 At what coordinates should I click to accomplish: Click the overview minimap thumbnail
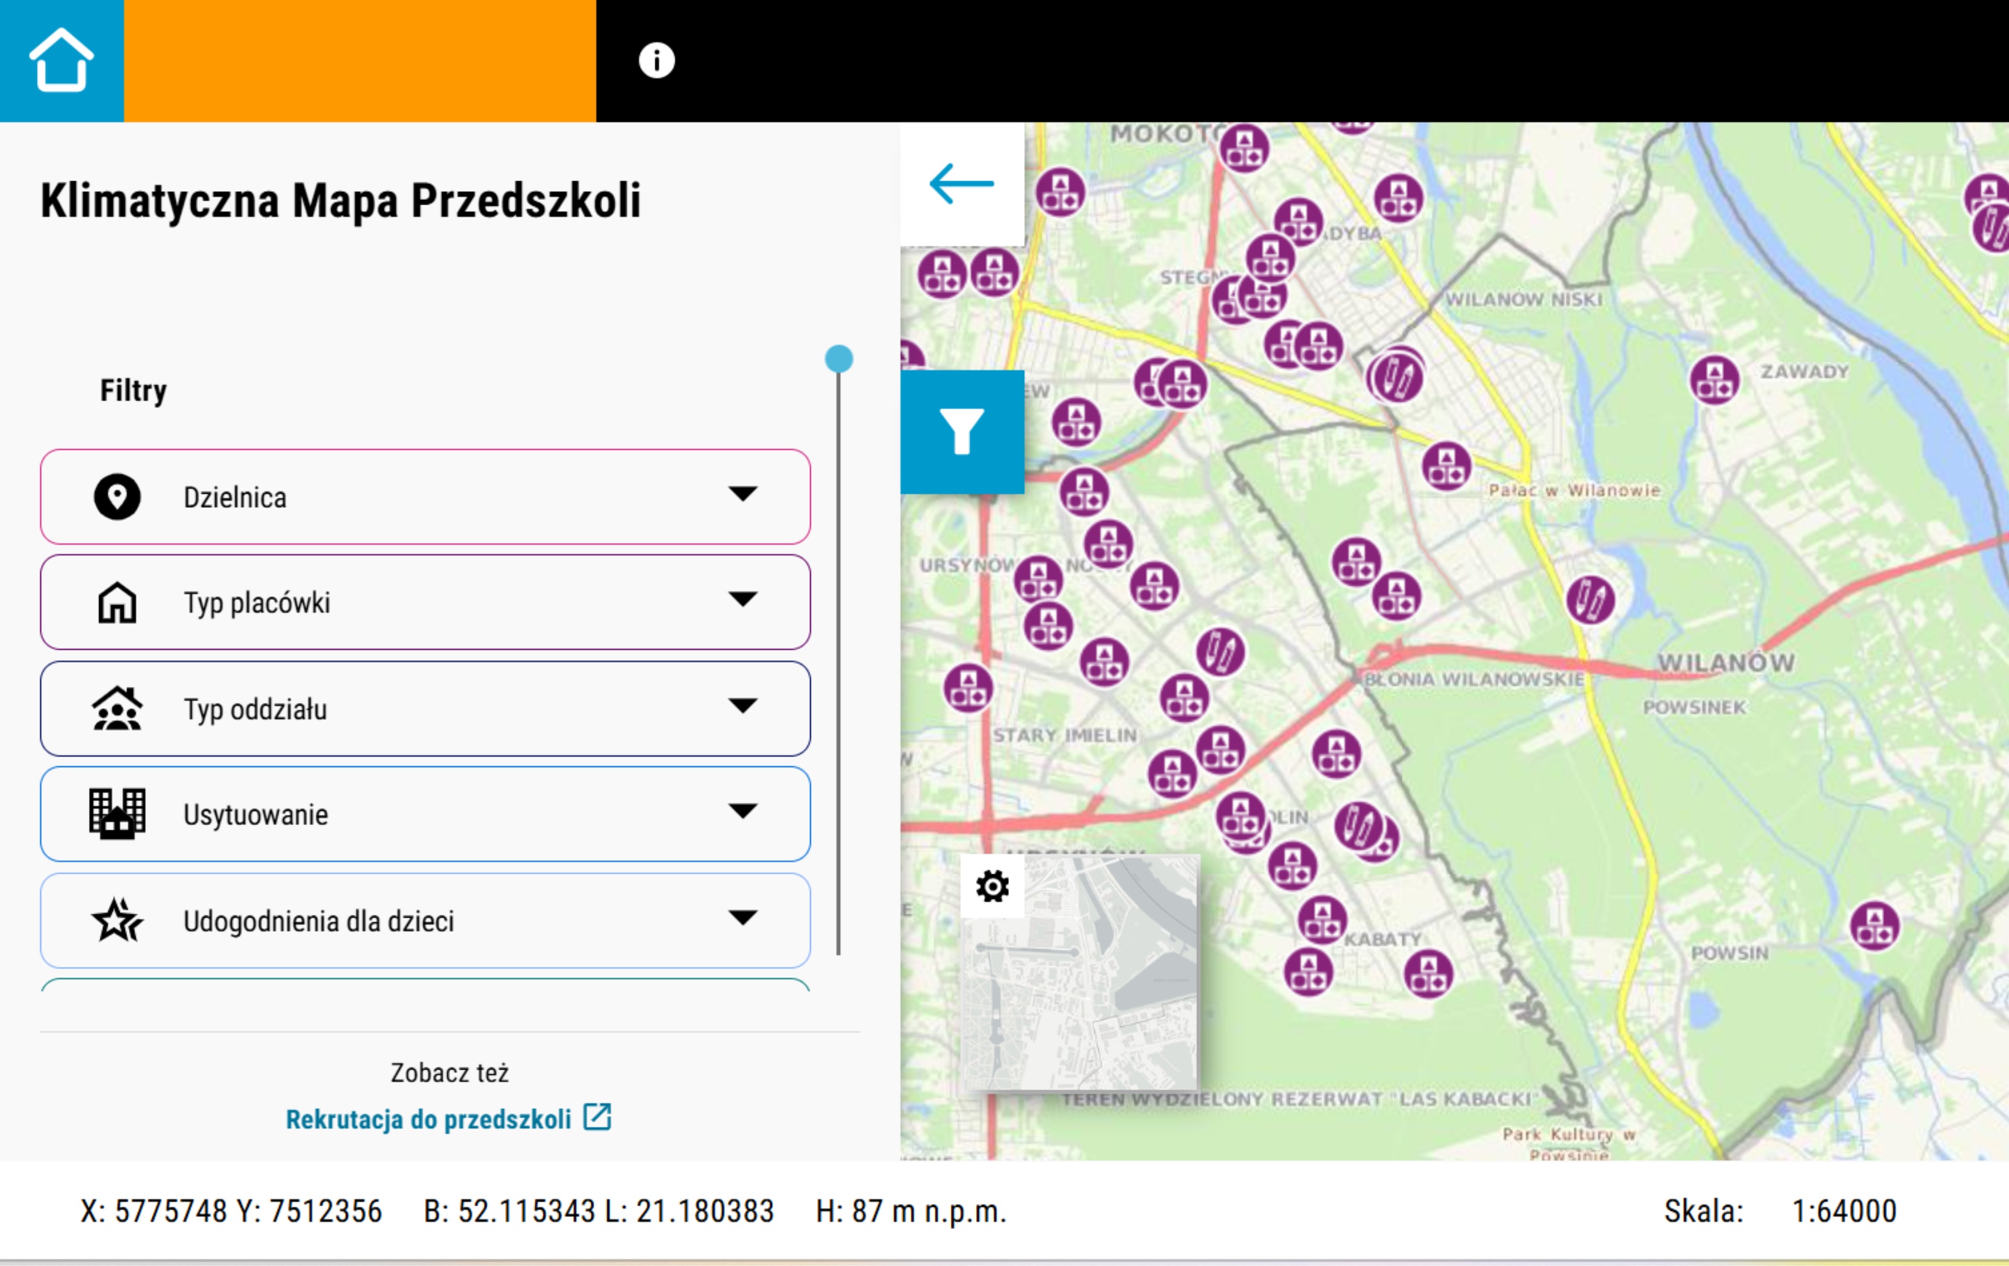(1080, 972)
